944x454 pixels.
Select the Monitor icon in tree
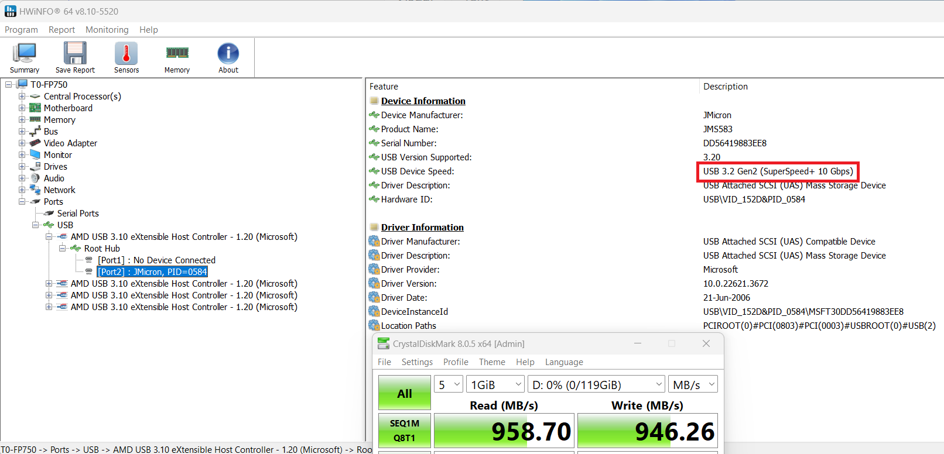[35, 154]
